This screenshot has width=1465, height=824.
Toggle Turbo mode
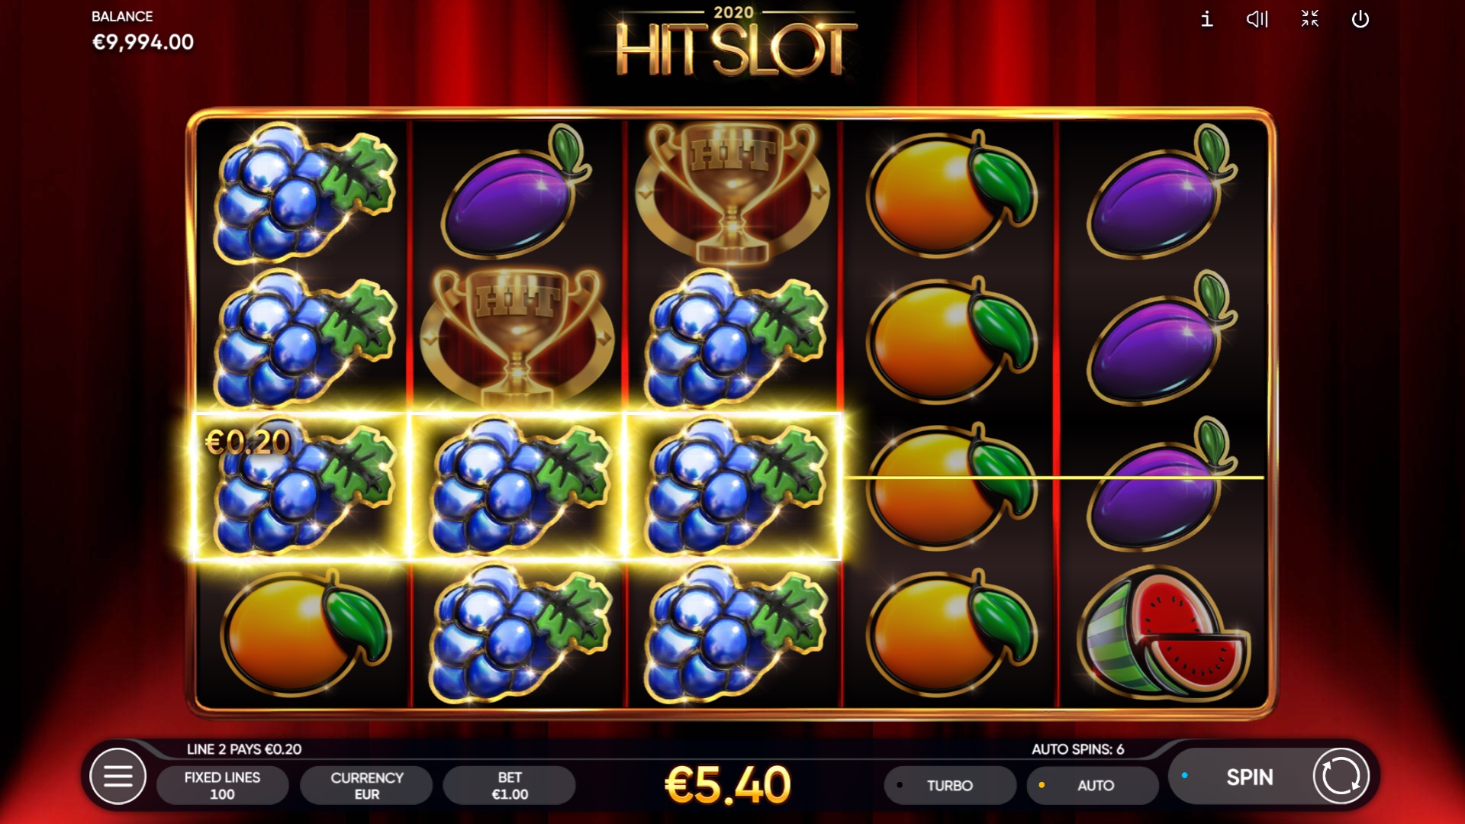[x=950, y=785]
